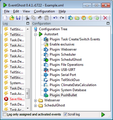Viewport: 113px width, 120px height.
Task: Click the SchedulGhost green circle icon
Action: click(x=46, y=60)
